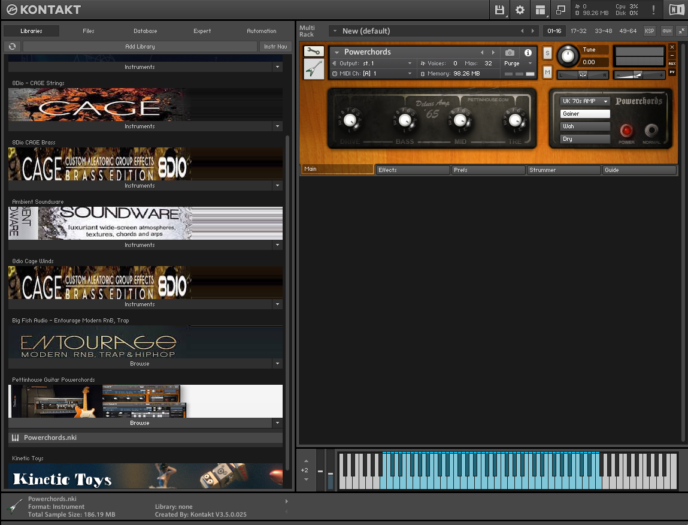Switch to the Expert tab
The width and height of the screenshot is (688, 525).
click(x=202, y=31)
